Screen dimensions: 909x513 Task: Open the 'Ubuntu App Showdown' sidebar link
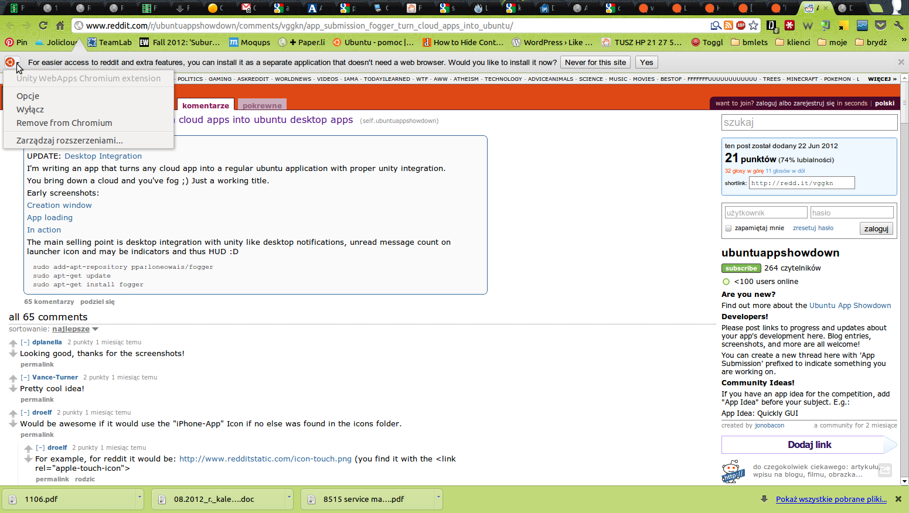850,306
